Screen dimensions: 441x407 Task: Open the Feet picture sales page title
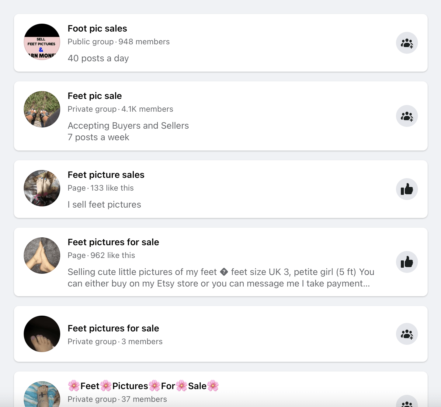tap(106, 175)
